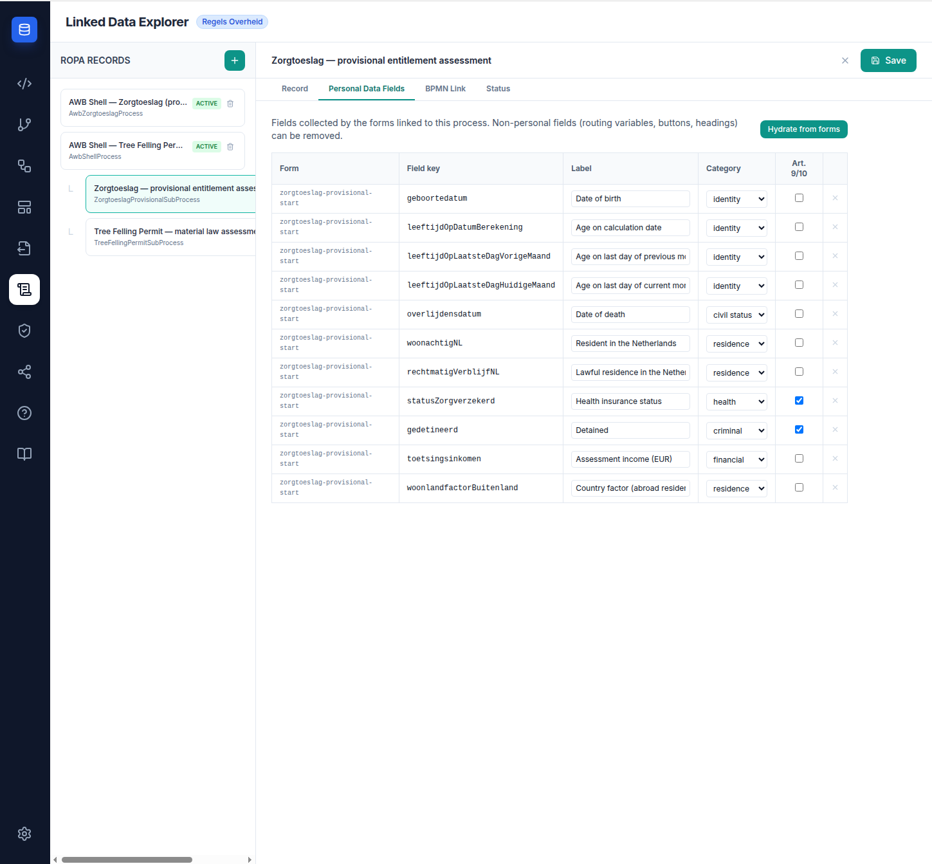Select the nodes diagram icon in the sidebar
This screenshot has width=932, height=864.
point(24,165)
